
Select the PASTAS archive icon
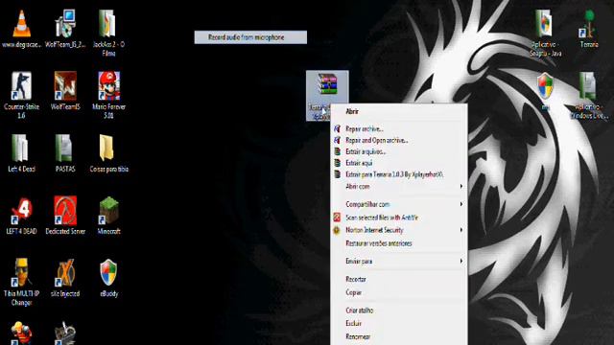(64, 149)
